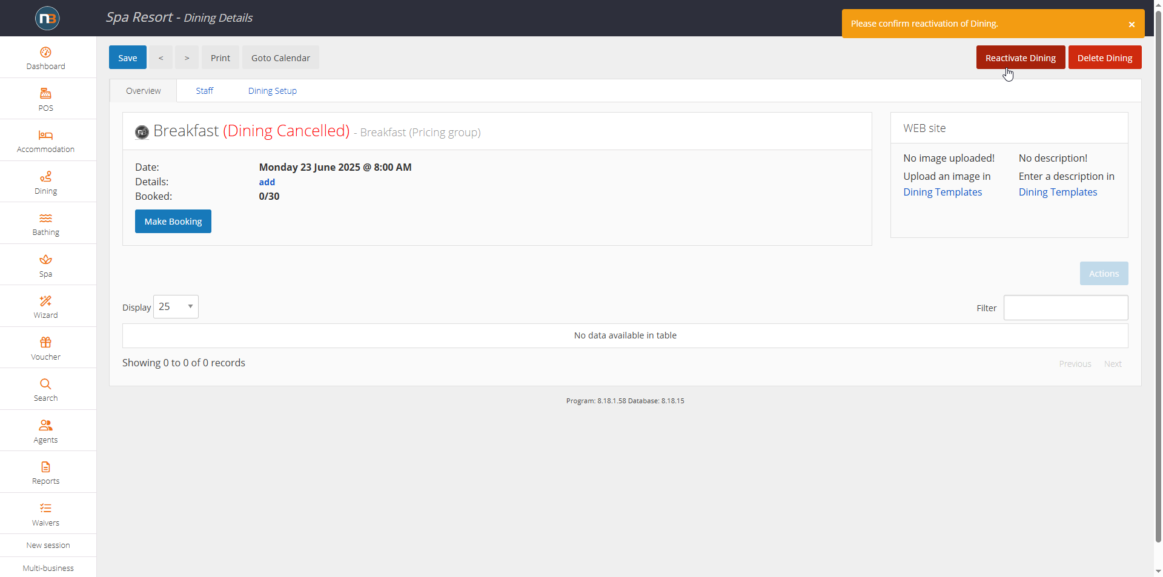Open the Bathing sidebar section

(x=45, y=224)
